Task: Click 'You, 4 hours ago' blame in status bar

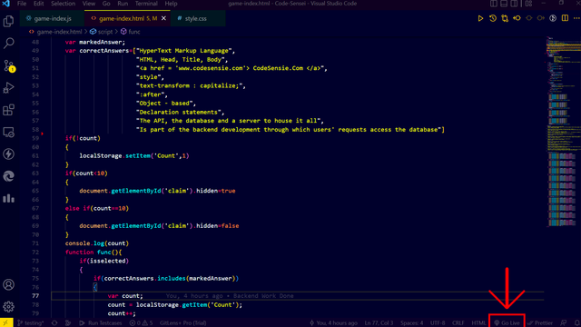Action: point(333,323)
